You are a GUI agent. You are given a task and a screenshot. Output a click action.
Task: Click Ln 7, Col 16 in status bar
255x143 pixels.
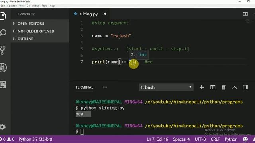157,139
